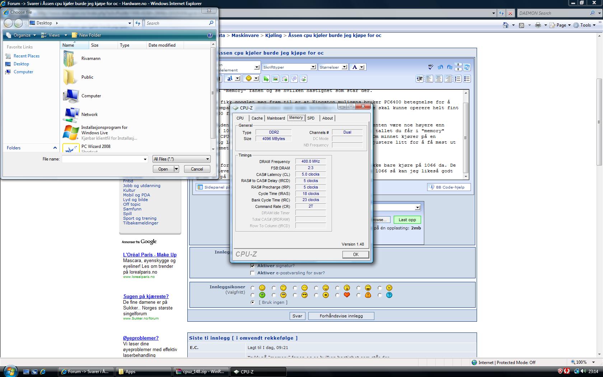Click the quote speech bubble icon

[x=294, y=79]
